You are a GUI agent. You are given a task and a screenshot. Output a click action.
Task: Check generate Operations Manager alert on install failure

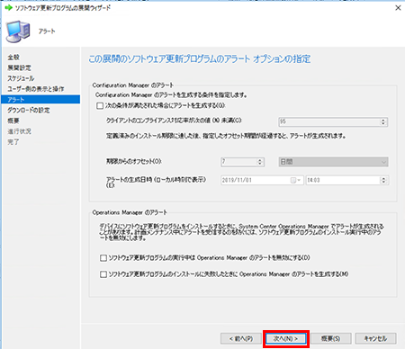[x=103, y=274]
